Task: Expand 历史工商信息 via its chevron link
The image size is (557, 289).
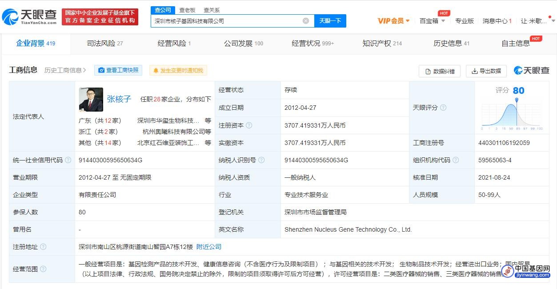Action: (65, 70)
